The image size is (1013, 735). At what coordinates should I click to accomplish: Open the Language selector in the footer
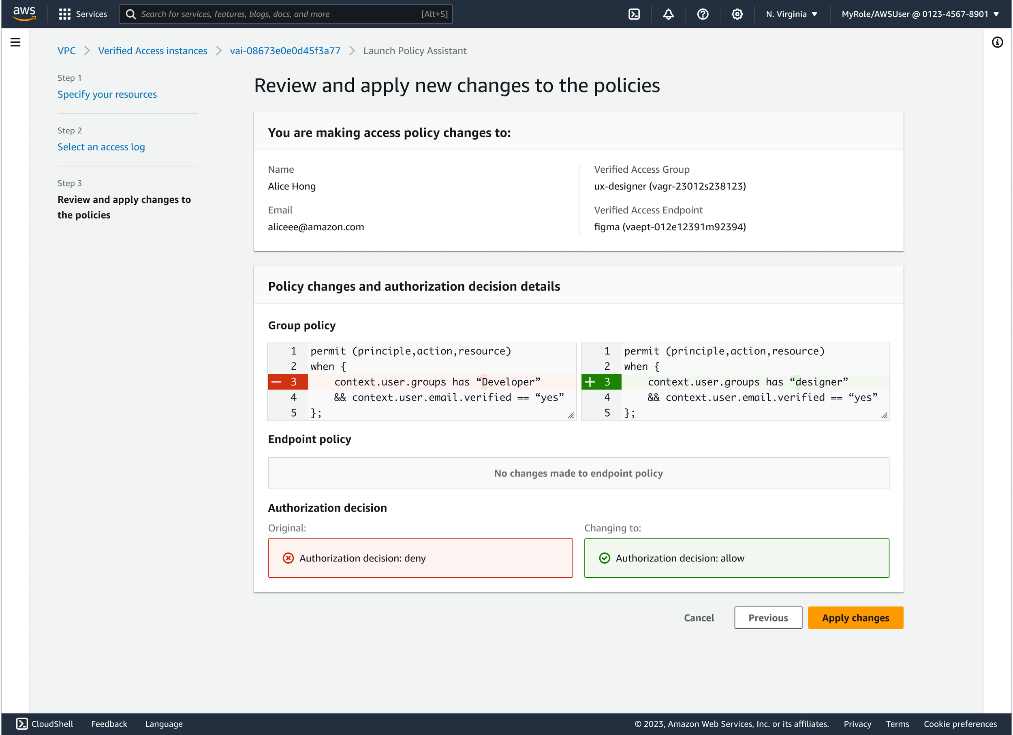pyautogui.click(x=163, y=723)
